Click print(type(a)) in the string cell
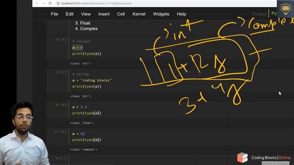This screenshot has height=165, width=294. pyautogui.click(x=87, y=87)
